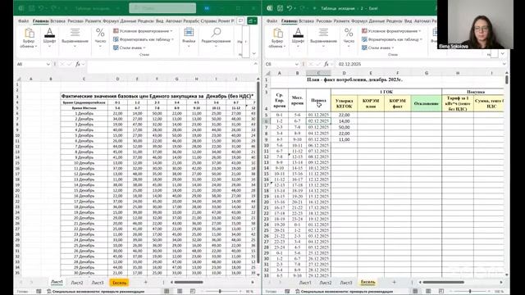This screenshot has width=525, height=295.
Task: Select Лист2 sheet tab in right window
Action: click(x=326, y=283)
